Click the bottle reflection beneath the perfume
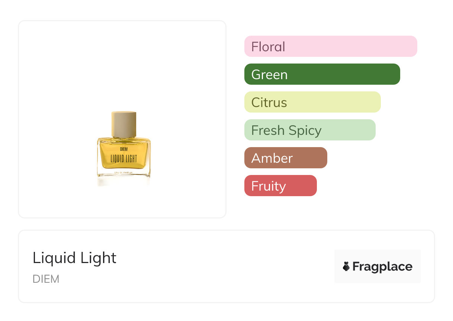Screen dimensions: 453x321 pos(124,182)
